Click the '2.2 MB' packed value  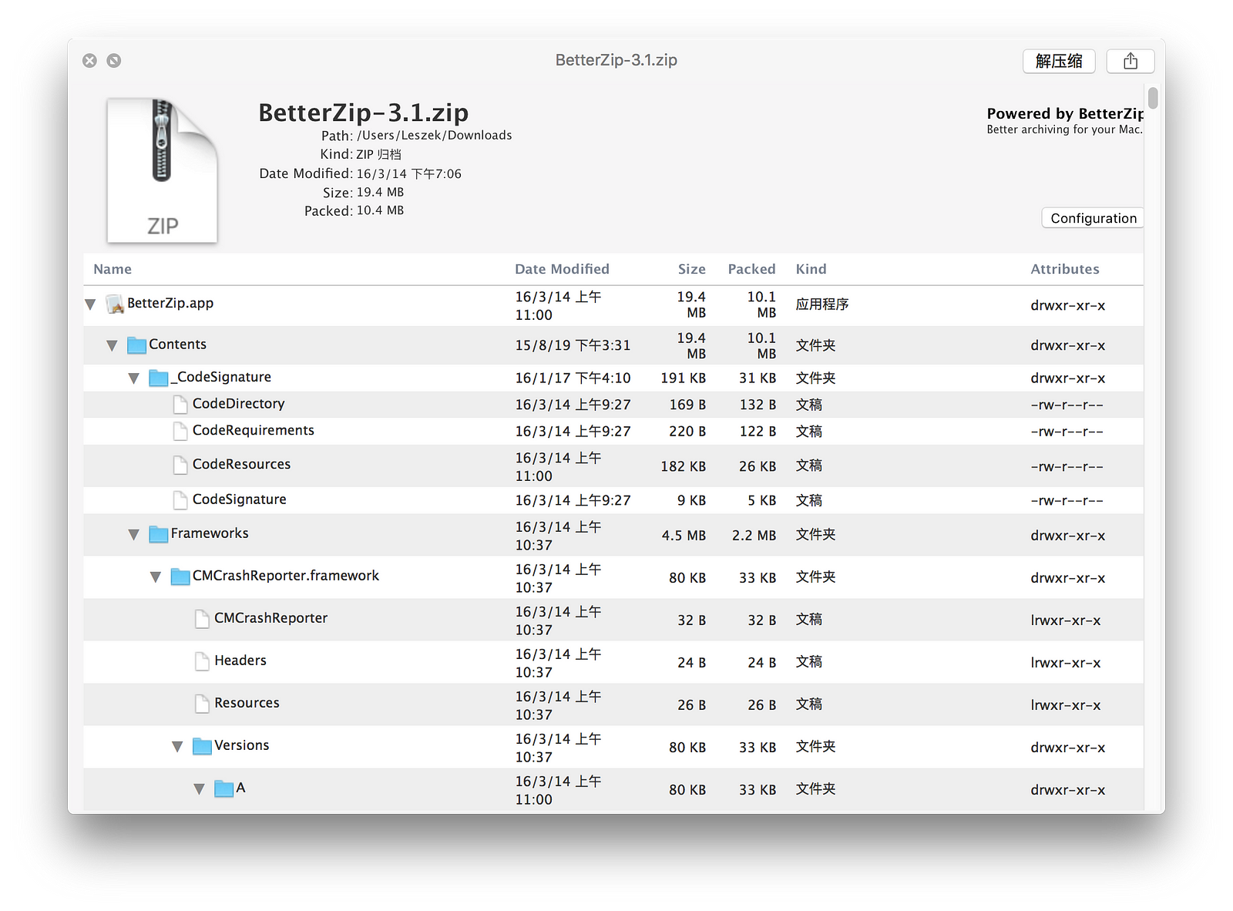point(754,535)
